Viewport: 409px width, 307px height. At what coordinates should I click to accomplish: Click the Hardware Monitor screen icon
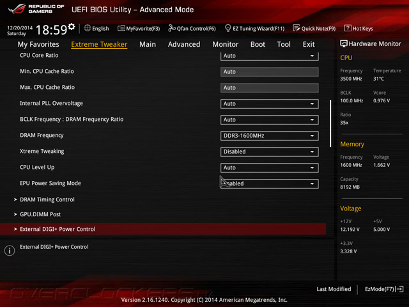(344, 43)
